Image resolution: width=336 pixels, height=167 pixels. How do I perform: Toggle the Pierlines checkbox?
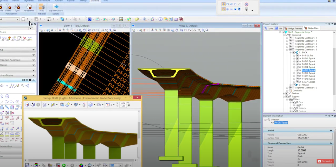tap(287, 94)
